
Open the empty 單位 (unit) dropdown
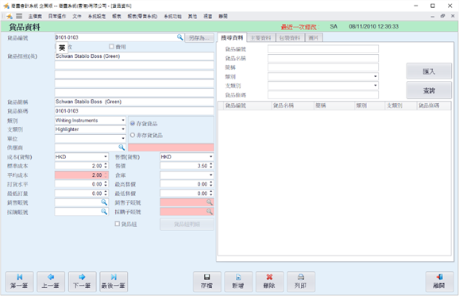click(123, 138)
